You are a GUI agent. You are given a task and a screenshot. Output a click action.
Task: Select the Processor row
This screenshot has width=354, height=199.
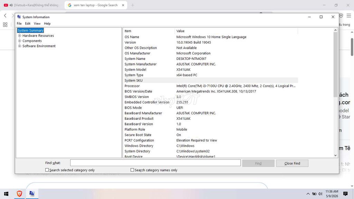(x=211, y=86)
